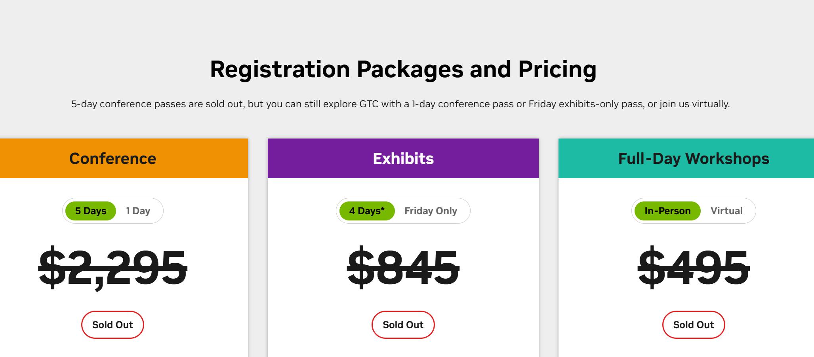The width and height of the screenshot is (814, 357).
Task: Switch Conference pass to 1 Day
Action: pyautogui.click(x=138, y=211)
